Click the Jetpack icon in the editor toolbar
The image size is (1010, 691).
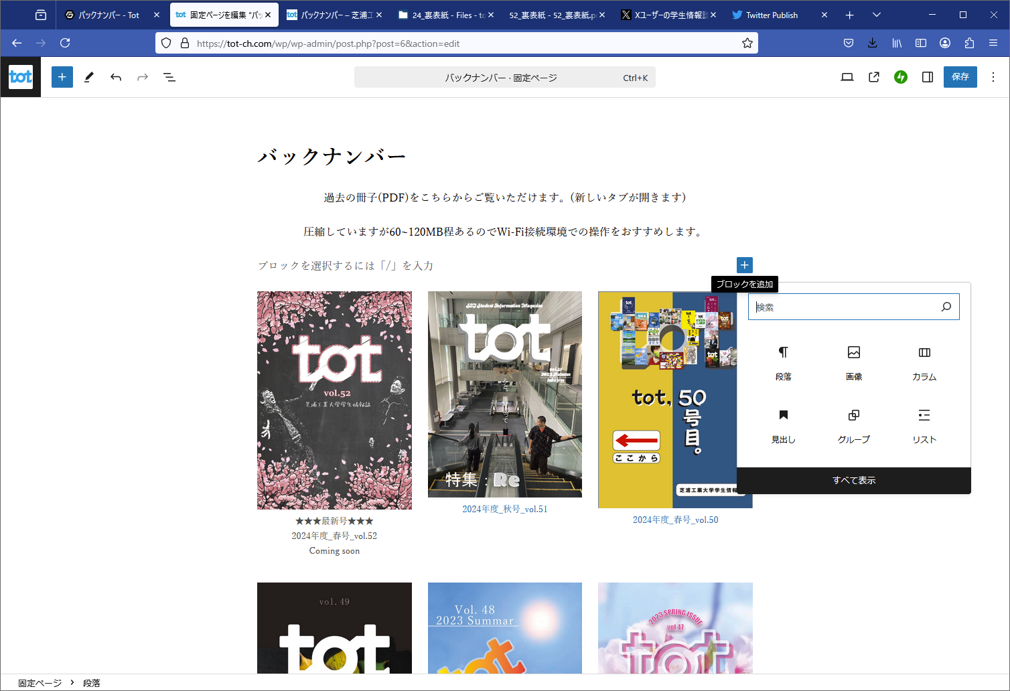(x=900, y=76)
